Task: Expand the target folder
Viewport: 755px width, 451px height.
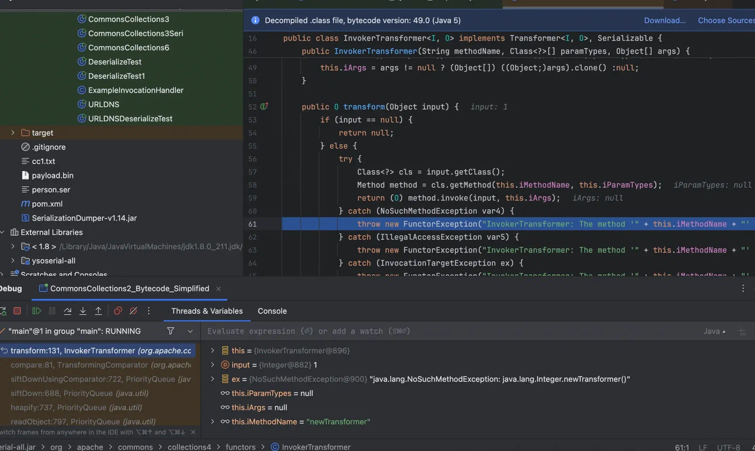Action: 13,133
